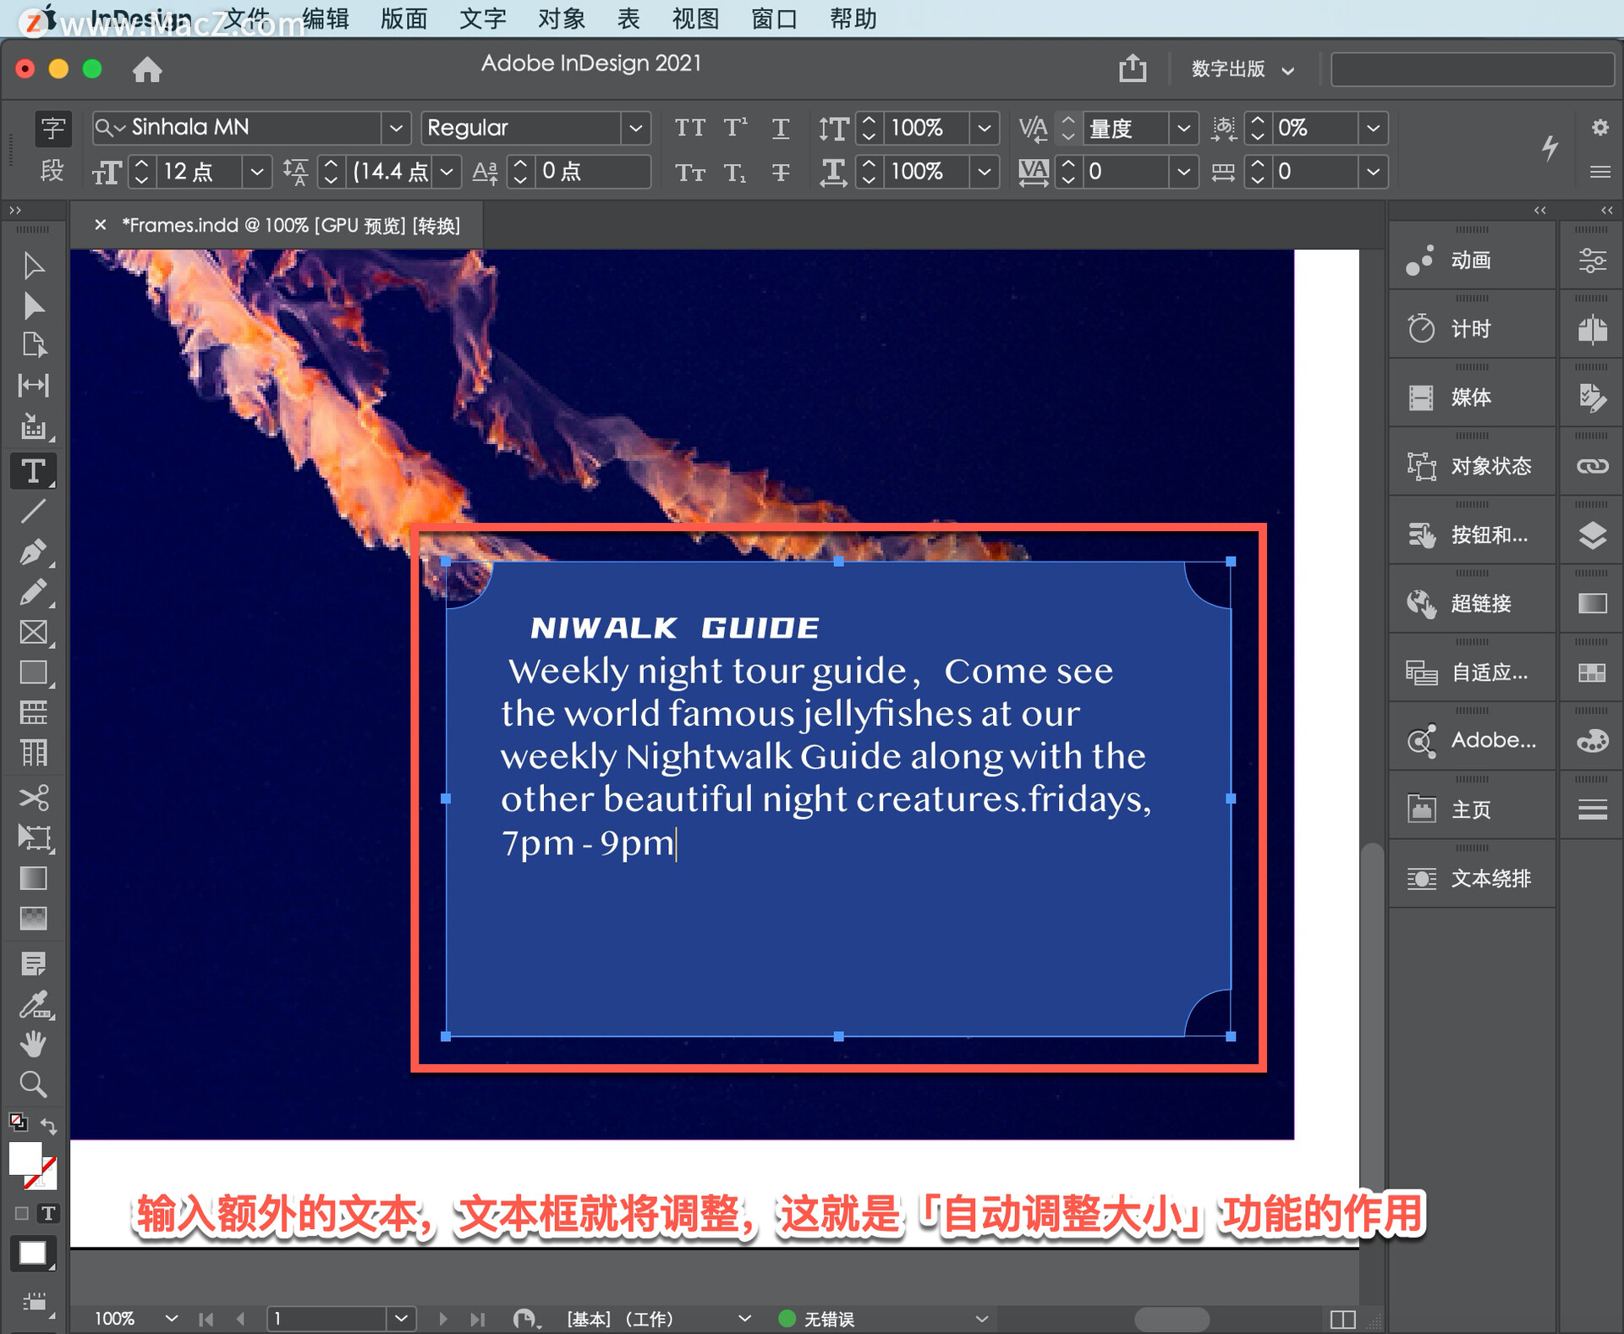
Task: Open the kerning 量度 dropdown
Action: tap(1183, 128)
